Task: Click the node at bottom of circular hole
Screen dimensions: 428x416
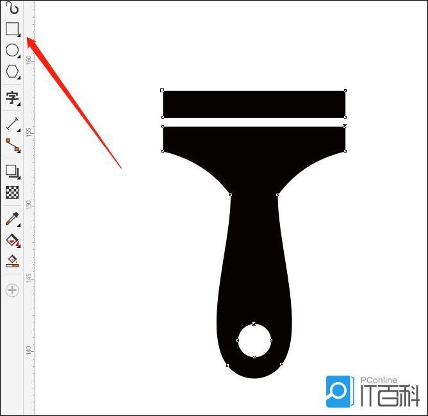Action: click(254, 357)
